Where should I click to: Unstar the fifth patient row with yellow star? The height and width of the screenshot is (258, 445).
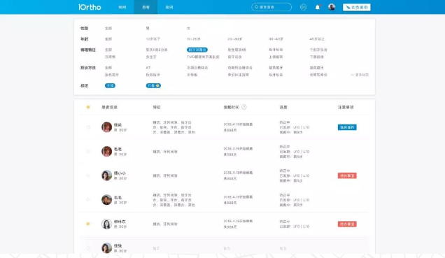[x=88, y=224]
